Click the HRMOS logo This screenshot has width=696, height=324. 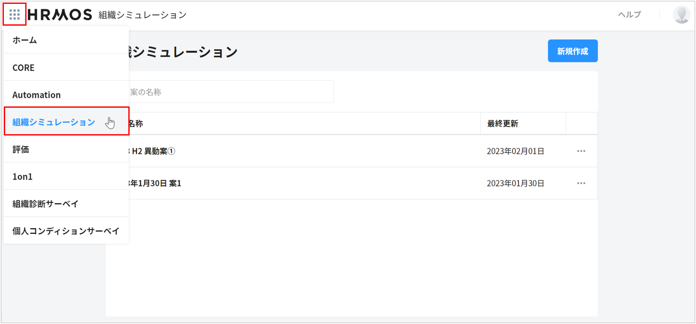click(x=60, y=15)
